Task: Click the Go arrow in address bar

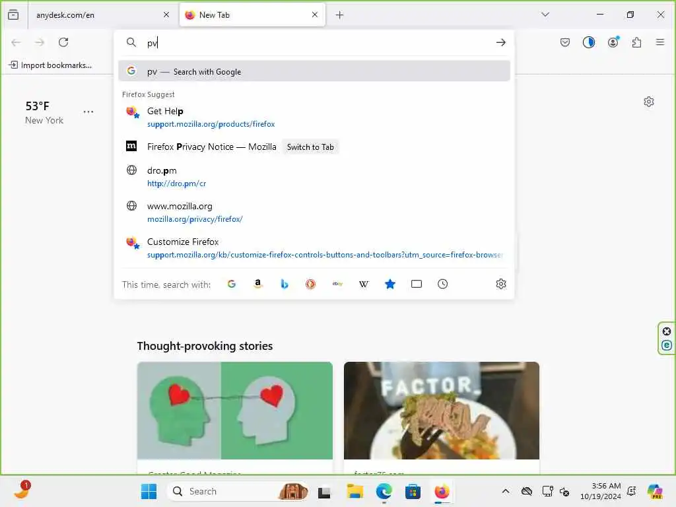Action: tap(500, 42)
